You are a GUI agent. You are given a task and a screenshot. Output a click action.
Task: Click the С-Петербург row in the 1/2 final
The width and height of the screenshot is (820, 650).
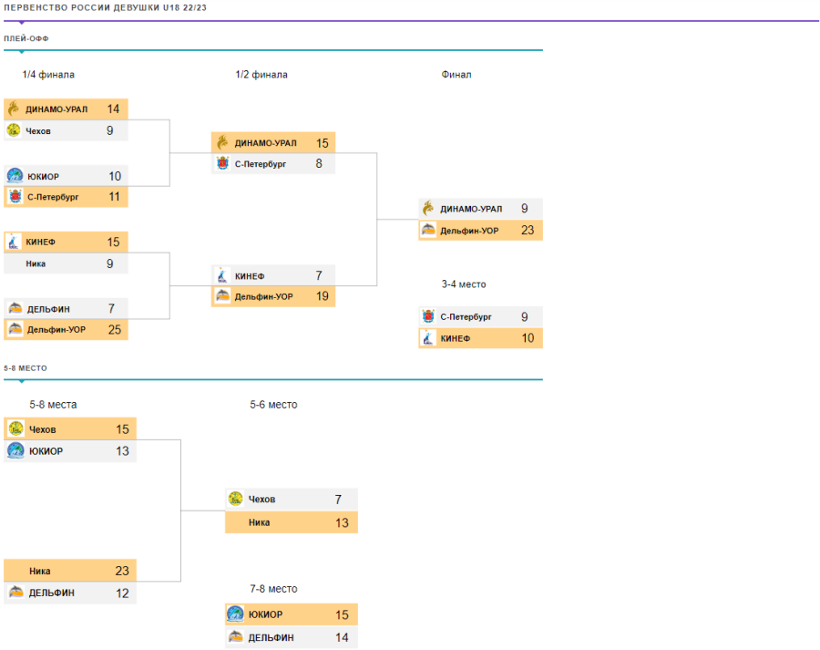(x=273, y=164)
